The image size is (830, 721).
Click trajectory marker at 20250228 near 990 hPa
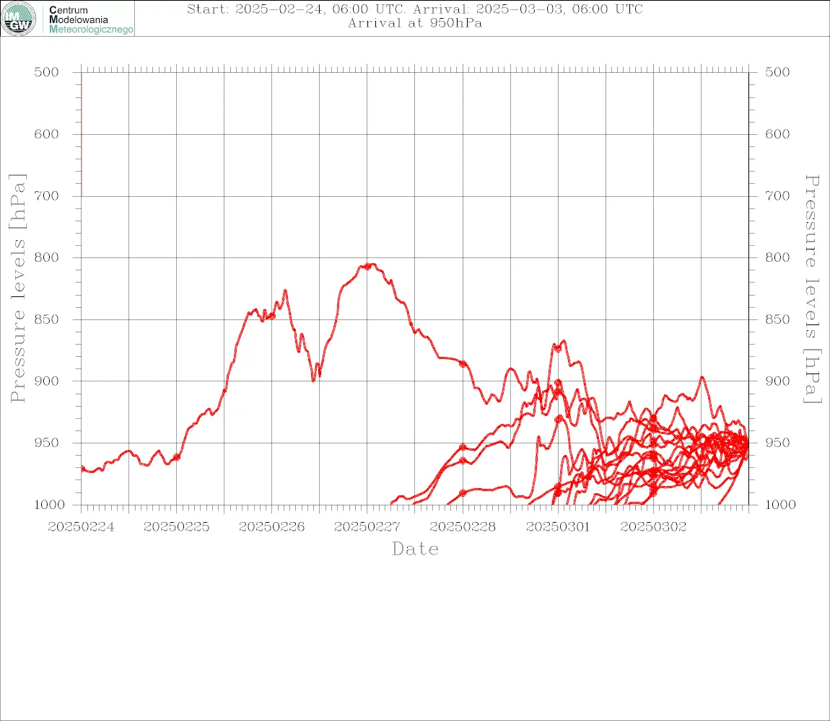pos(463,493)
